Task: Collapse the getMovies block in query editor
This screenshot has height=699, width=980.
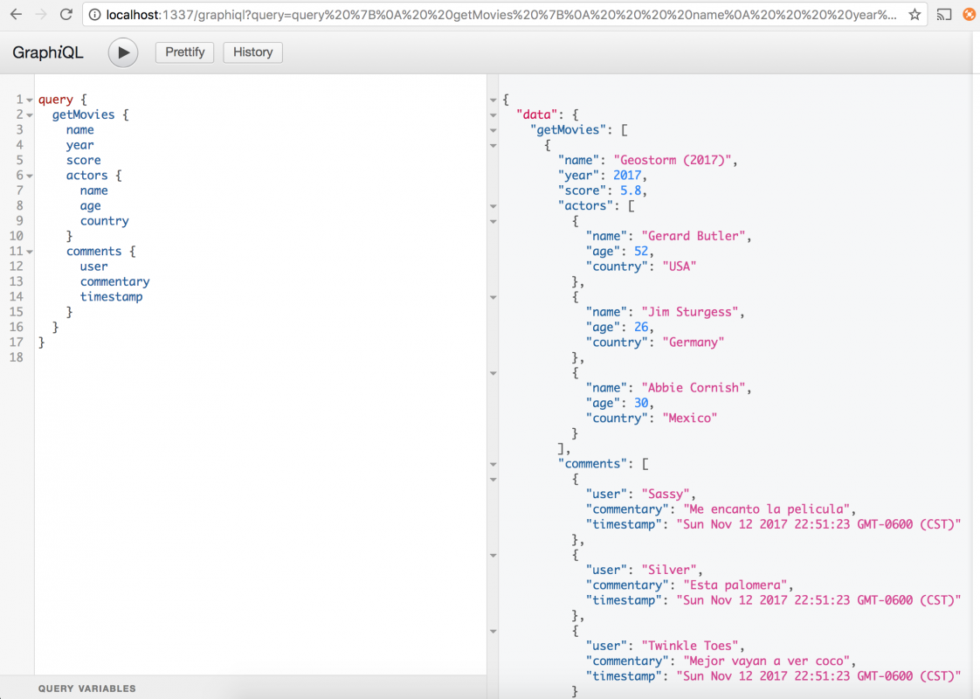Action: coord(29,115)
